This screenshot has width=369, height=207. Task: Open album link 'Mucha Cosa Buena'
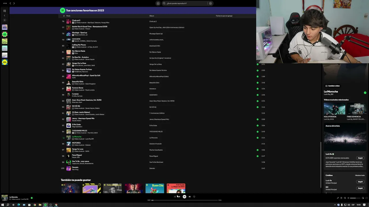pos(156,150)
